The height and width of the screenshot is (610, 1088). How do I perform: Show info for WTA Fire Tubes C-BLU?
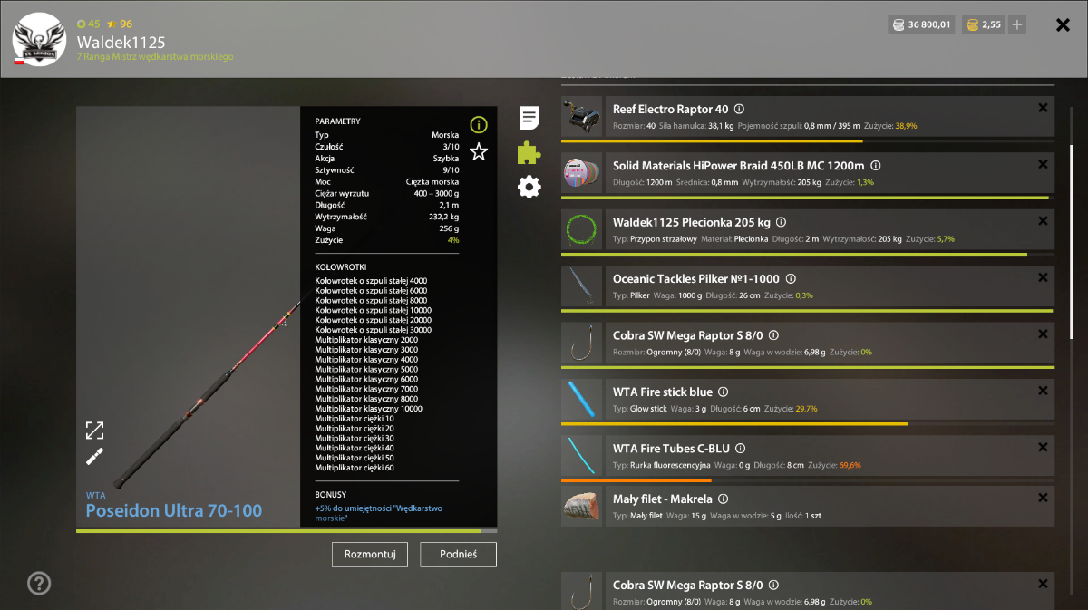pos(740,448)
